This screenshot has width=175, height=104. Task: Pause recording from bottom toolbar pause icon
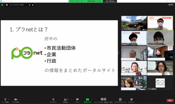[102, 99]
